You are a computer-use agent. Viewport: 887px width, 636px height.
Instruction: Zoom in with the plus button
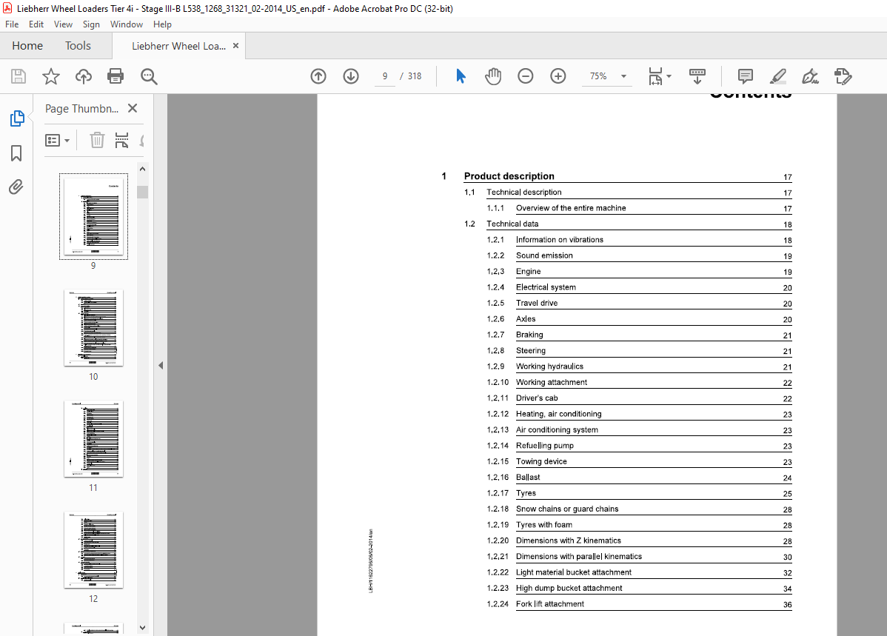(x=558, y=76)
